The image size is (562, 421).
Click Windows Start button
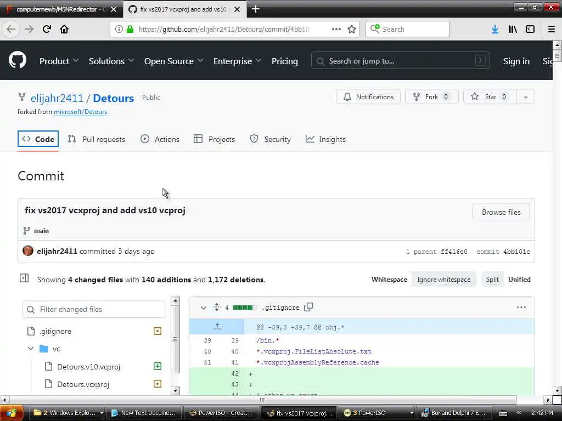point(12,413)
